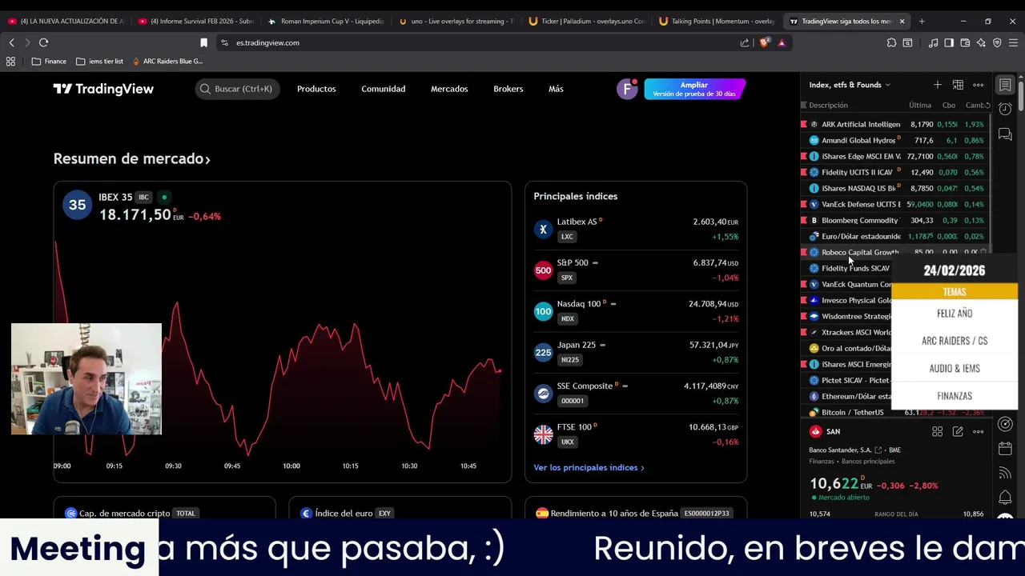Select the Japan 225 index row
1025x576 pixels.
(x=636, y=352)
